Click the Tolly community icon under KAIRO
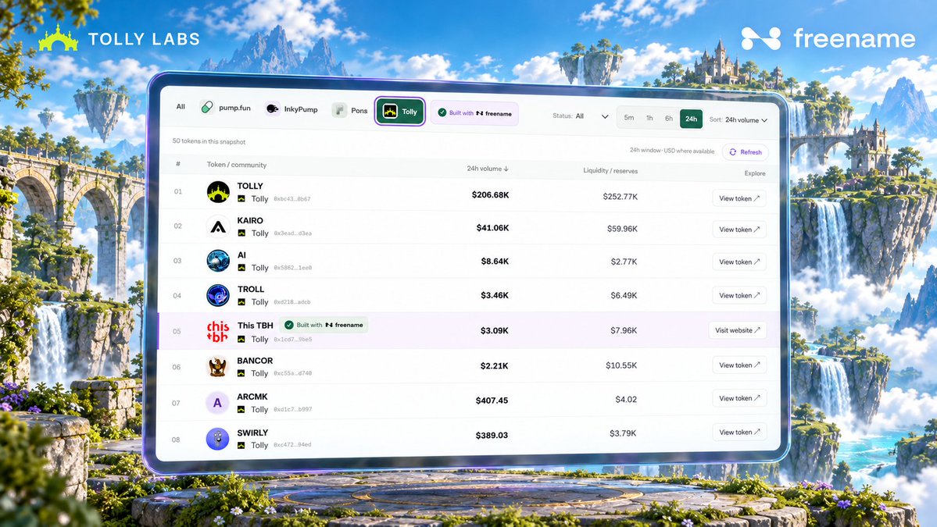This screenshot has width=937, height=527. coord(241,233)
